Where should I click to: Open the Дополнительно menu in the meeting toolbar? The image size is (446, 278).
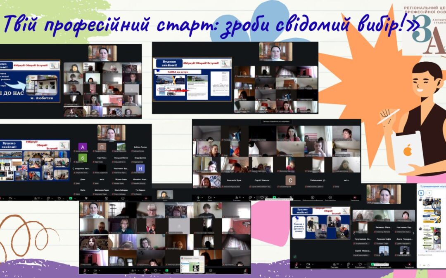coord(387,265)
